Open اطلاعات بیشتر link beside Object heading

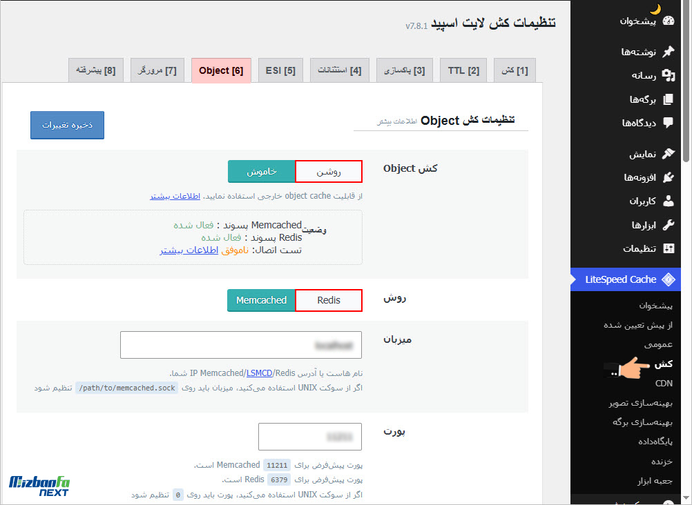point(396,121)
